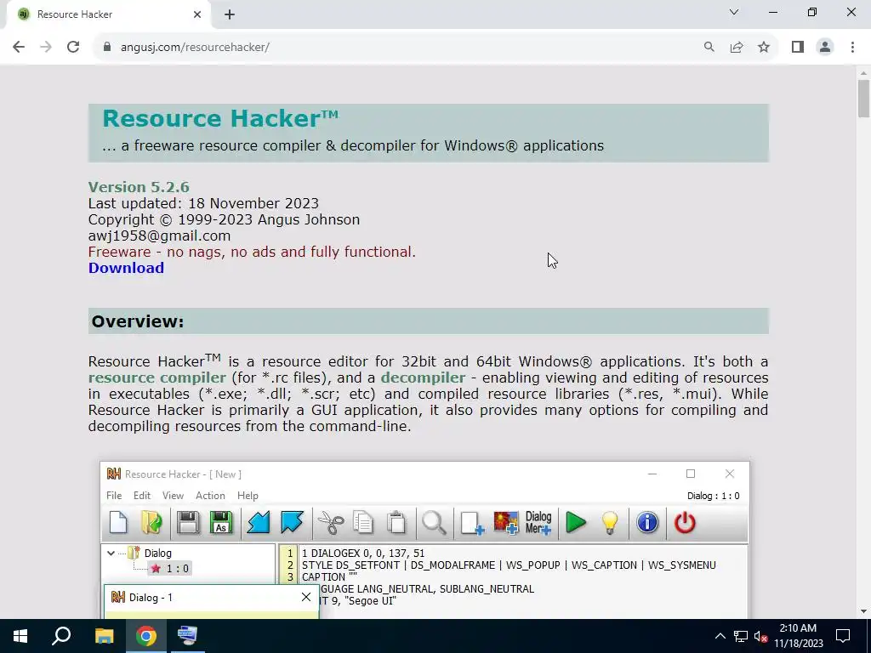Image resolution: width=871 pixels, height=653 pixels.
Task: Click the Cut scissors toolbar icon
Action: pos(331,523)
